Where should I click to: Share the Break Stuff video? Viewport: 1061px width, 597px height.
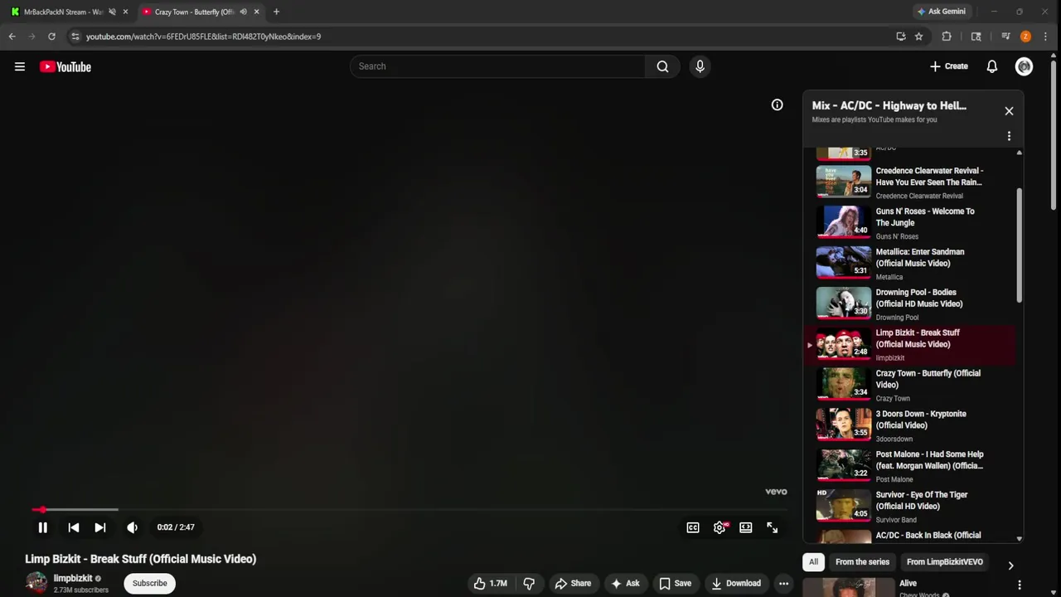[x=573, y=583]
